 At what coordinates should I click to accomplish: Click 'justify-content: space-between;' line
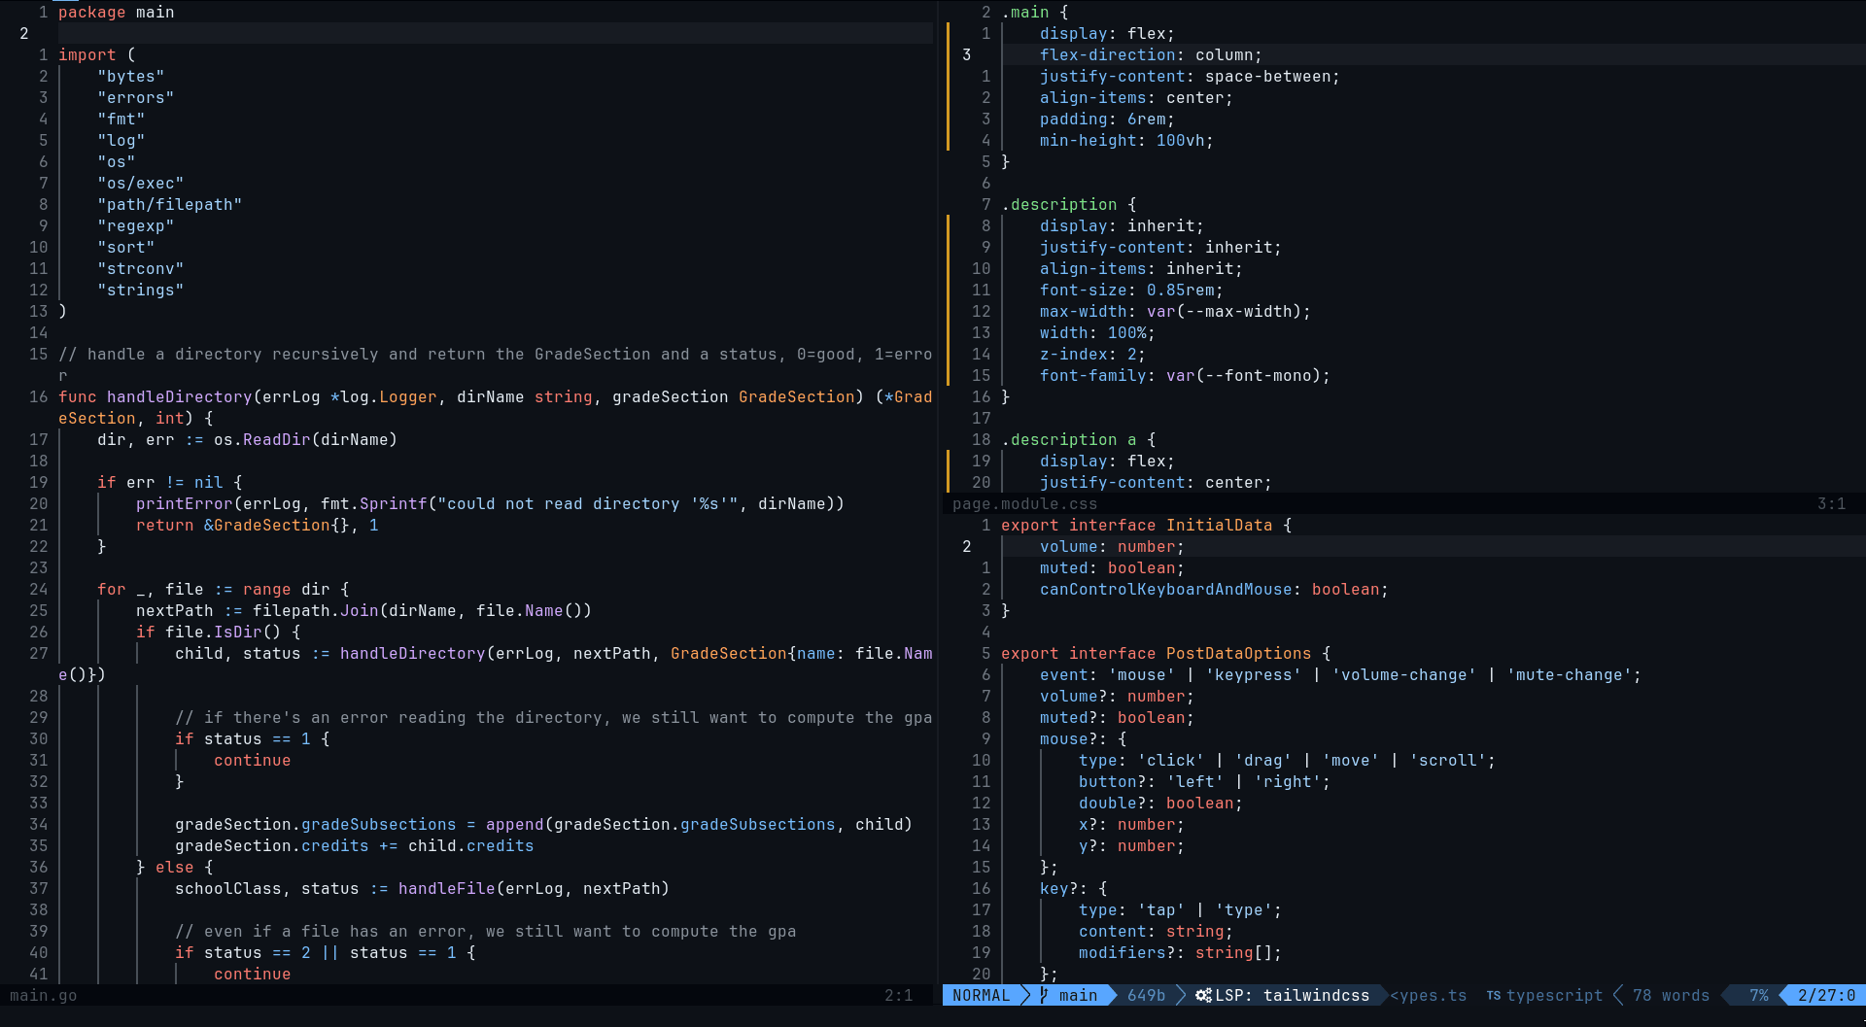click(x=1190, y=76)
